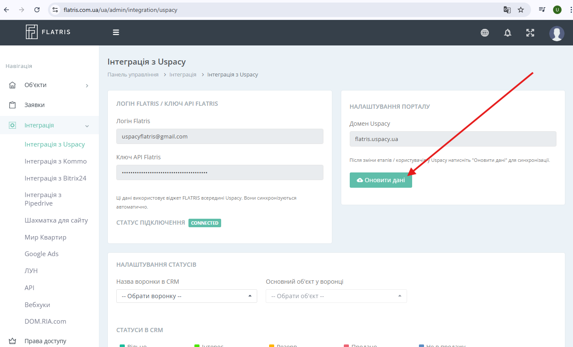Expand the Об'єкти submenu chevron

coord(87,85)
